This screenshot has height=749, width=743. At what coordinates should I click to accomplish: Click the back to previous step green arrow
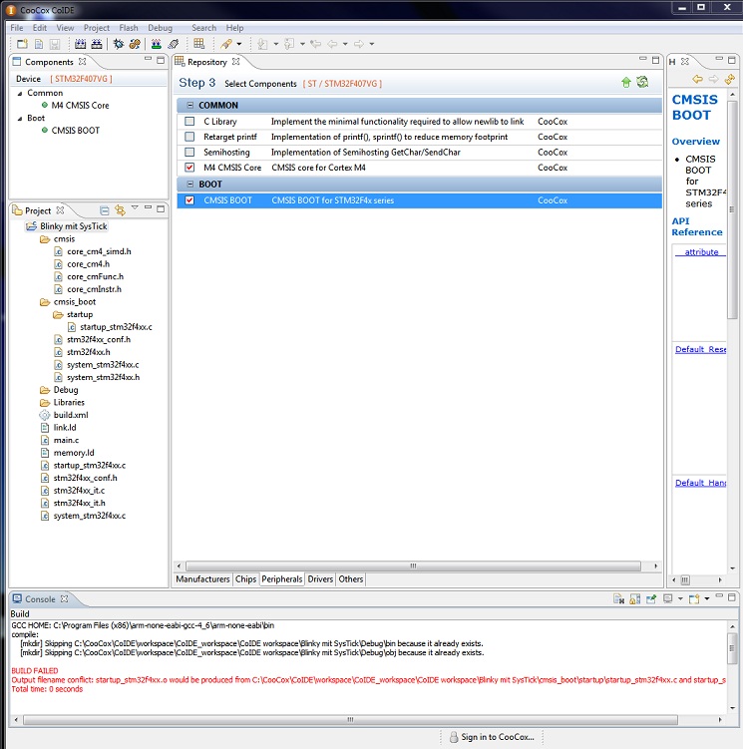[626, 83]
